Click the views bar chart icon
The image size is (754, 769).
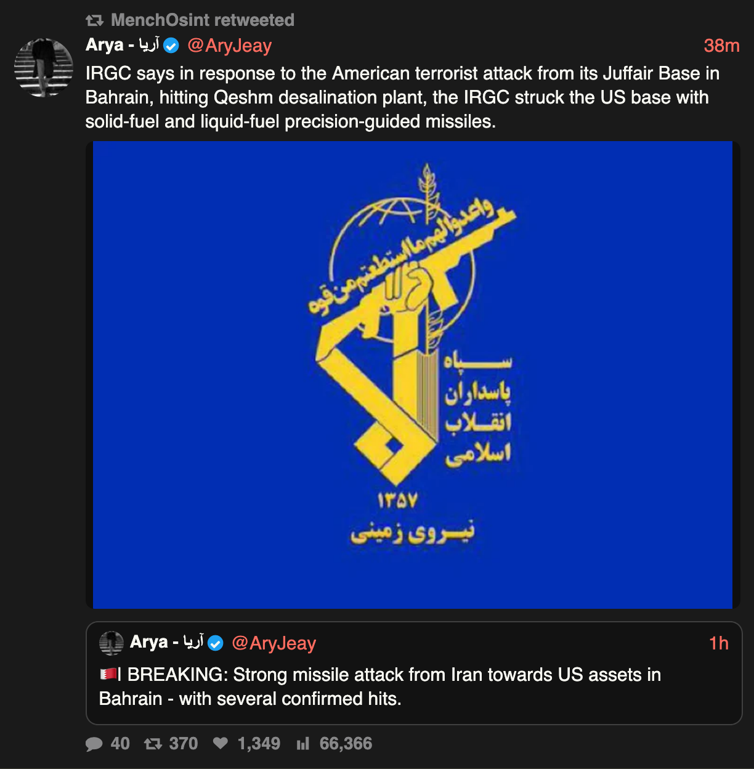tap(302, 744)
